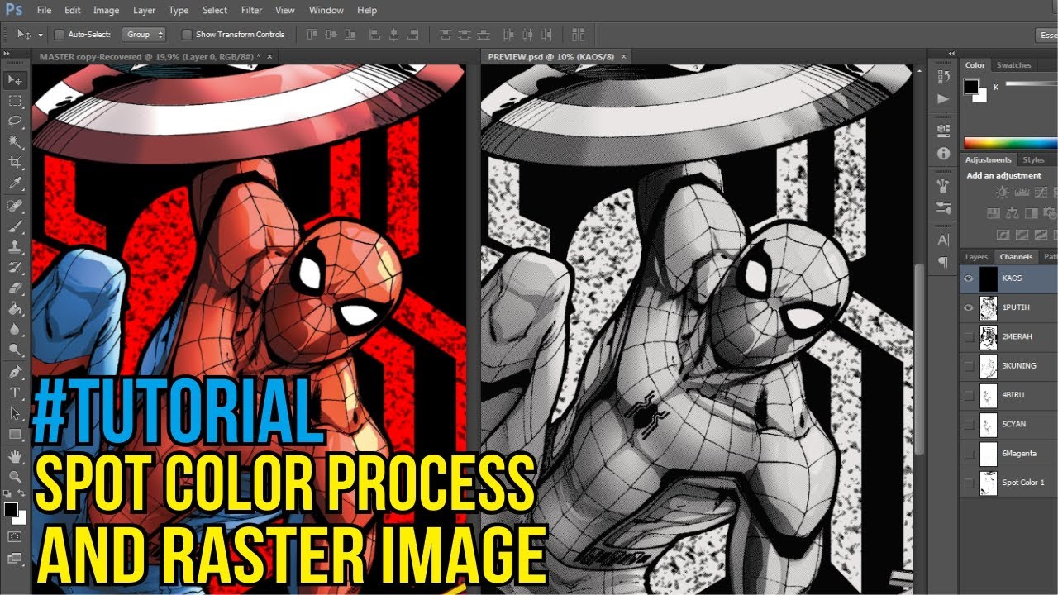The width and height of the screenshot is (1058, 595).
Task: Add a Levels adjustment
Action: [1022, 192]
